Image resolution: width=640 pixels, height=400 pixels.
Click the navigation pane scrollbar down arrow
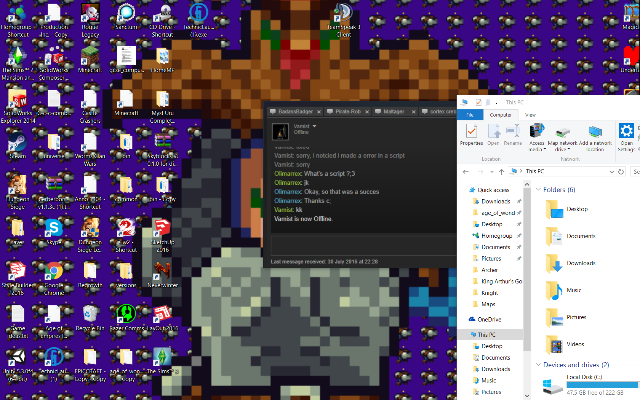click(527, 396)
